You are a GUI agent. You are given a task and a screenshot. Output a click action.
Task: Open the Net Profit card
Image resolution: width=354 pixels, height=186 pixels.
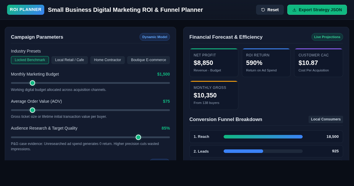coord(214,63)
